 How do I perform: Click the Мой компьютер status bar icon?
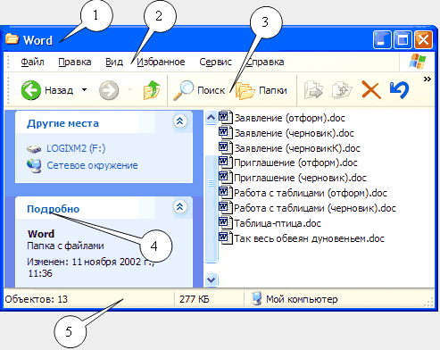tap(256, 299)
